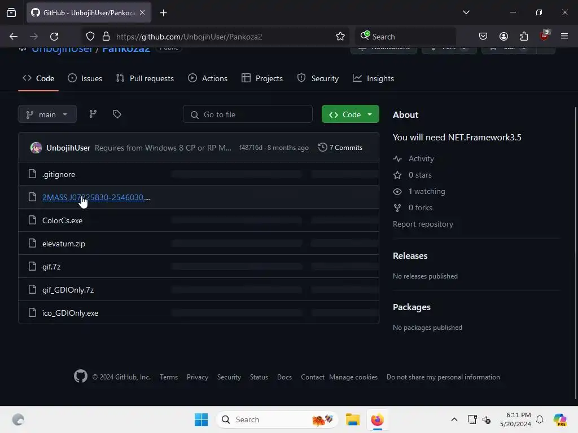Open the main branch dropdown
The height and width of the screenshot is (433, 578).
click(47, 114)
